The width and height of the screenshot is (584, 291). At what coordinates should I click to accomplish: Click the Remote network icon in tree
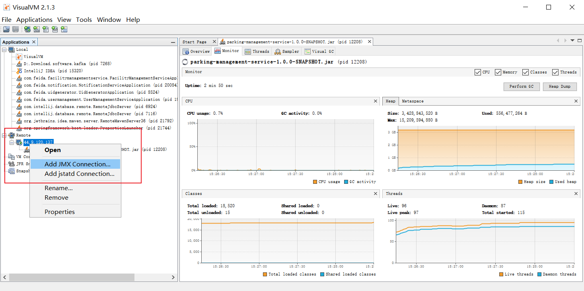(12, 135)
